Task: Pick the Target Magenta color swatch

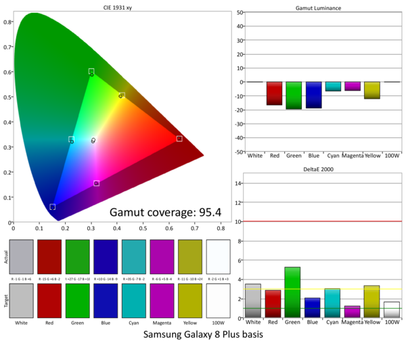Action: (162, 300)
